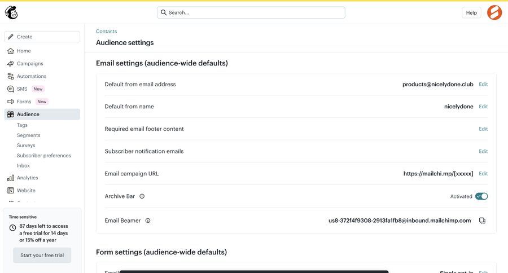This screenshot has height=273, width=508.
Task: Open Inbox under Audience
Action: coord(23,165)
